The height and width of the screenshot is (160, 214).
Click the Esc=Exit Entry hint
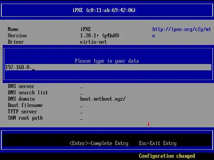[157, 143]
